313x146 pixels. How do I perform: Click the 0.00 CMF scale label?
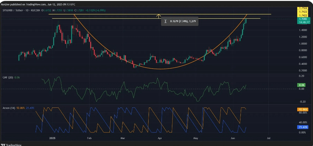[302, 89]
